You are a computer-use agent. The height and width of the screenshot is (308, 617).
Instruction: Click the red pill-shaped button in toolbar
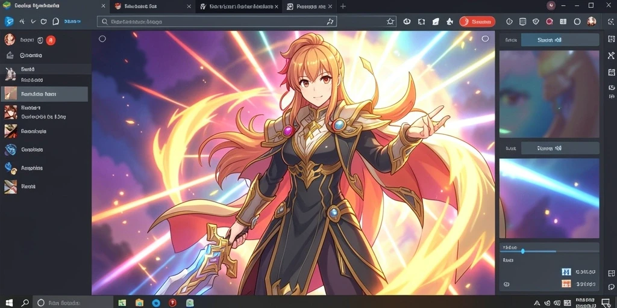tap(477, 22)
